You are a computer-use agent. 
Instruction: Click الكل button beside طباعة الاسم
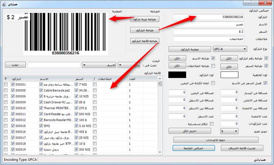[x=177, y=58]
